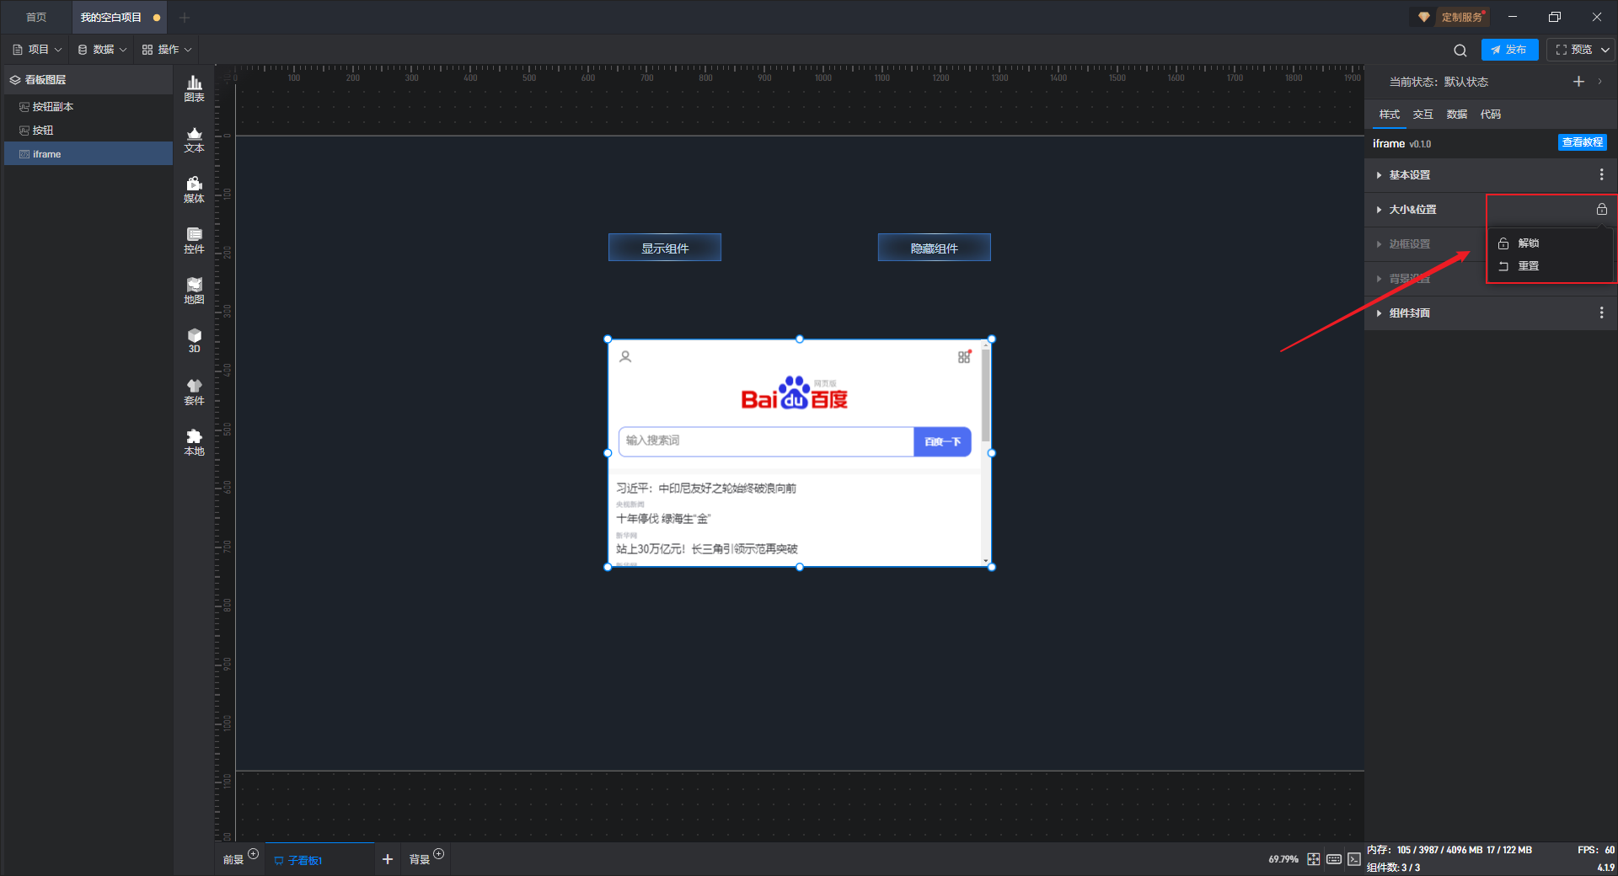Switch to the 代码 tab

[1490, 115]
